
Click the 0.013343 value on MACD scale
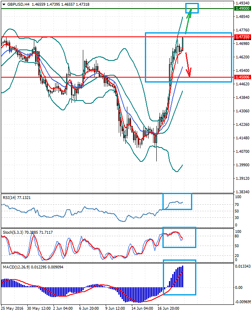(x=242, y=266)
